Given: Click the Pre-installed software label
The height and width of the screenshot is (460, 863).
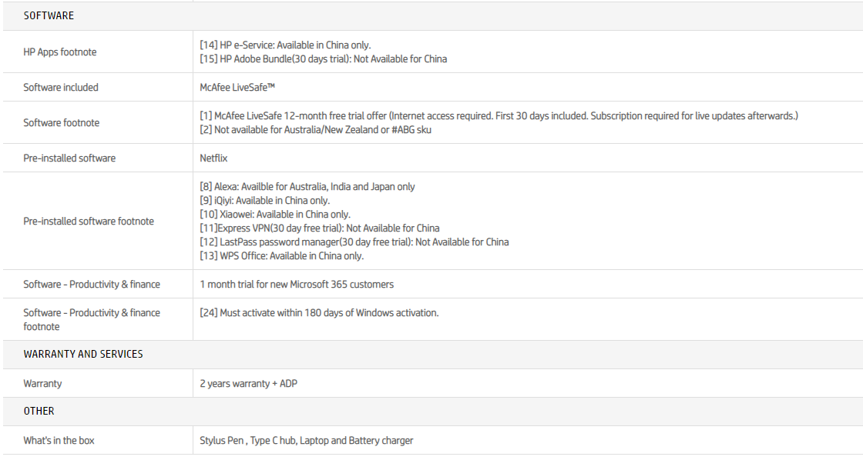Looking at the screenshot, I should [x=69, y=158].
